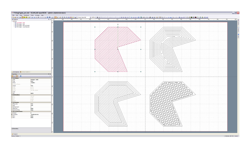Screen dimensions: 251x154
Task: Click the Output tab at bottom
Action: coord(15,134)
